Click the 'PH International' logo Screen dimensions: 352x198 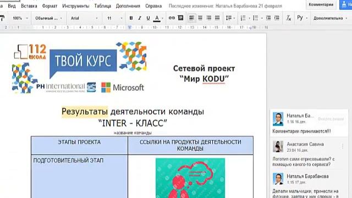point(66,87)
